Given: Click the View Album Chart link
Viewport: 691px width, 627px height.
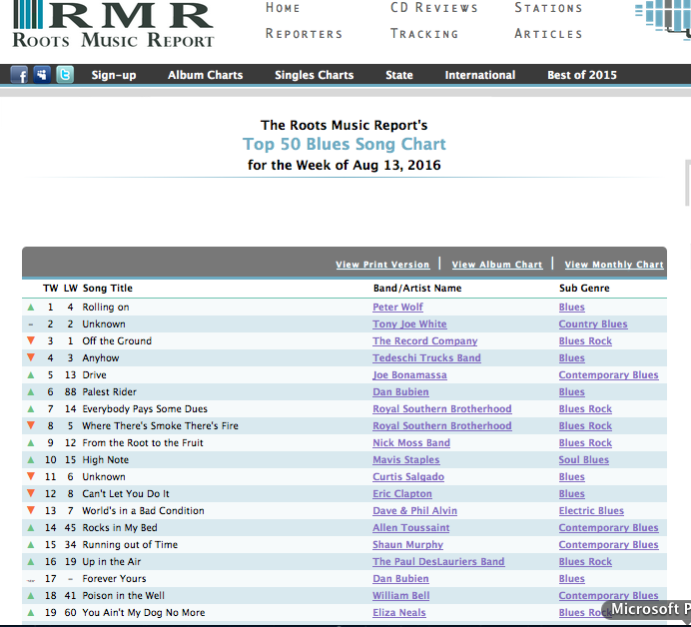Looking at the screenshot, I should [497, 265].
